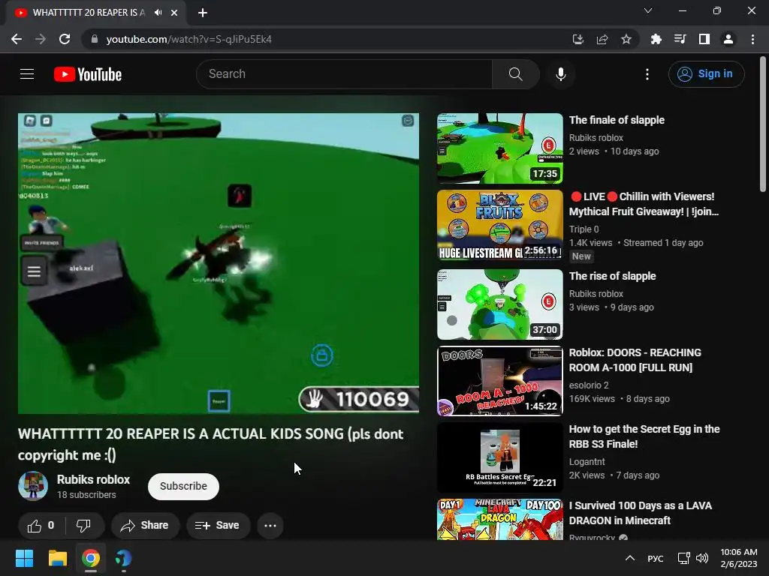Go forward in the browser
Image resolution: width=769 pixels, height=576 pixels.
(x=41, y=39)
